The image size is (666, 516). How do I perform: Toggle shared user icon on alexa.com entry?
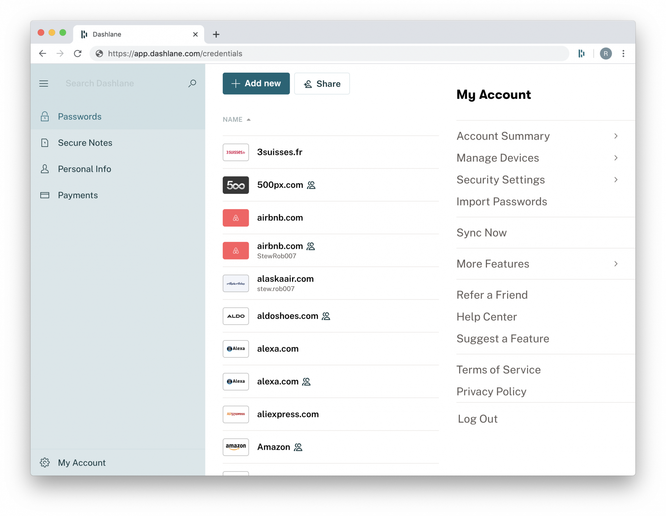tap(307, 381)
